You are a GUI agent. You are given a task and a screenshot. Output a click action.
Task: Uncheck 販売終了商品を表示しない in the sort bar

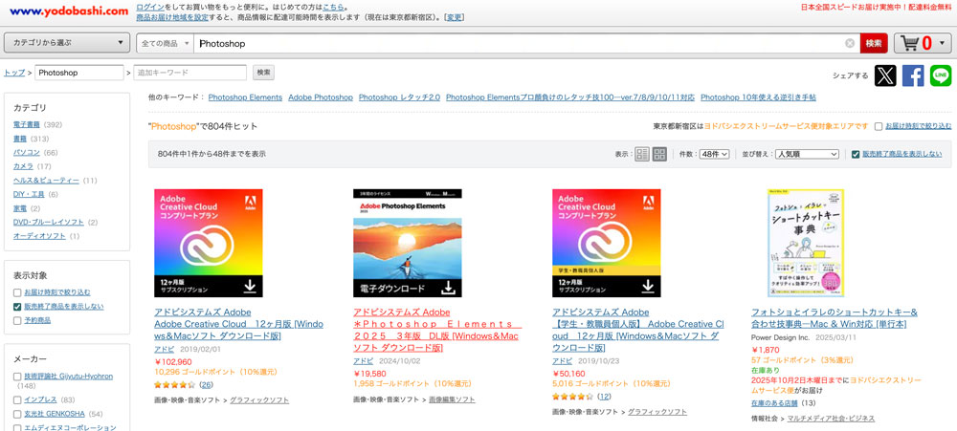856,154
